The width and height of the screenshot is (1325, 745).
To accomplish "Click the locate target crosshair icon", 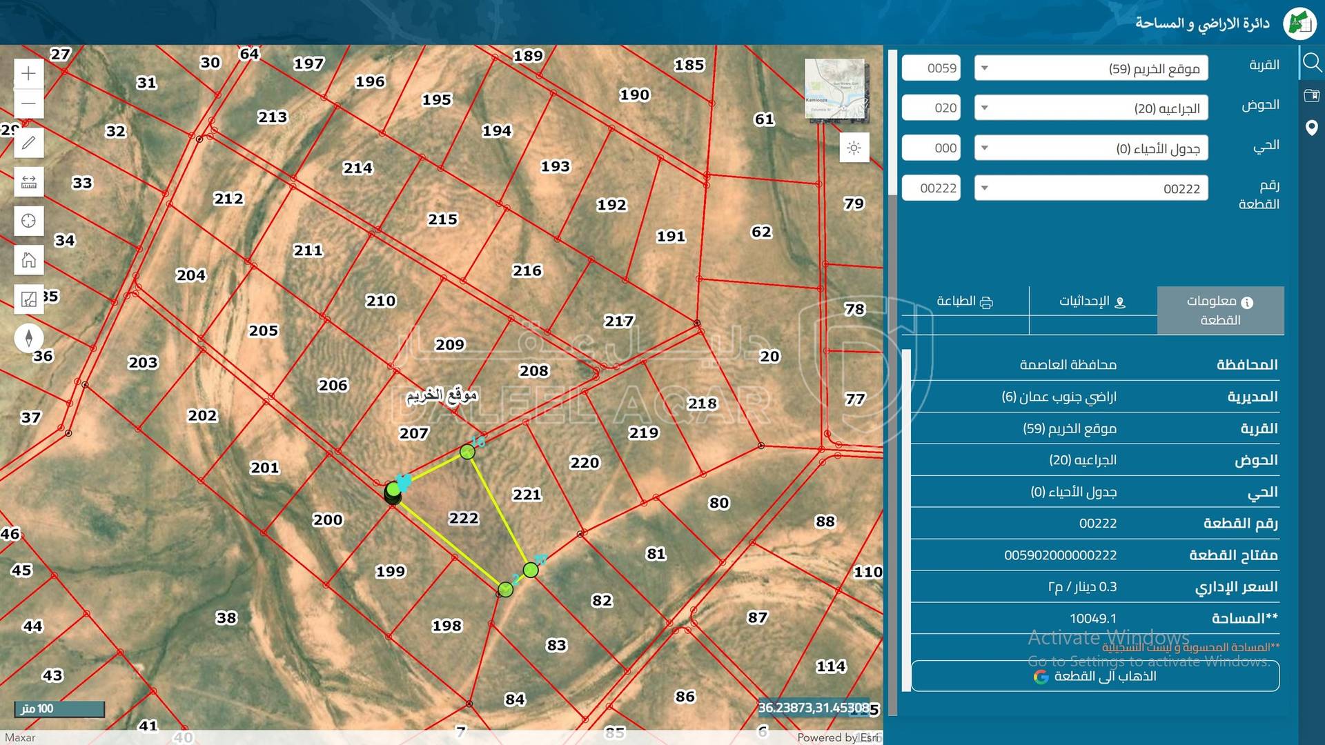I will (28, 221).
